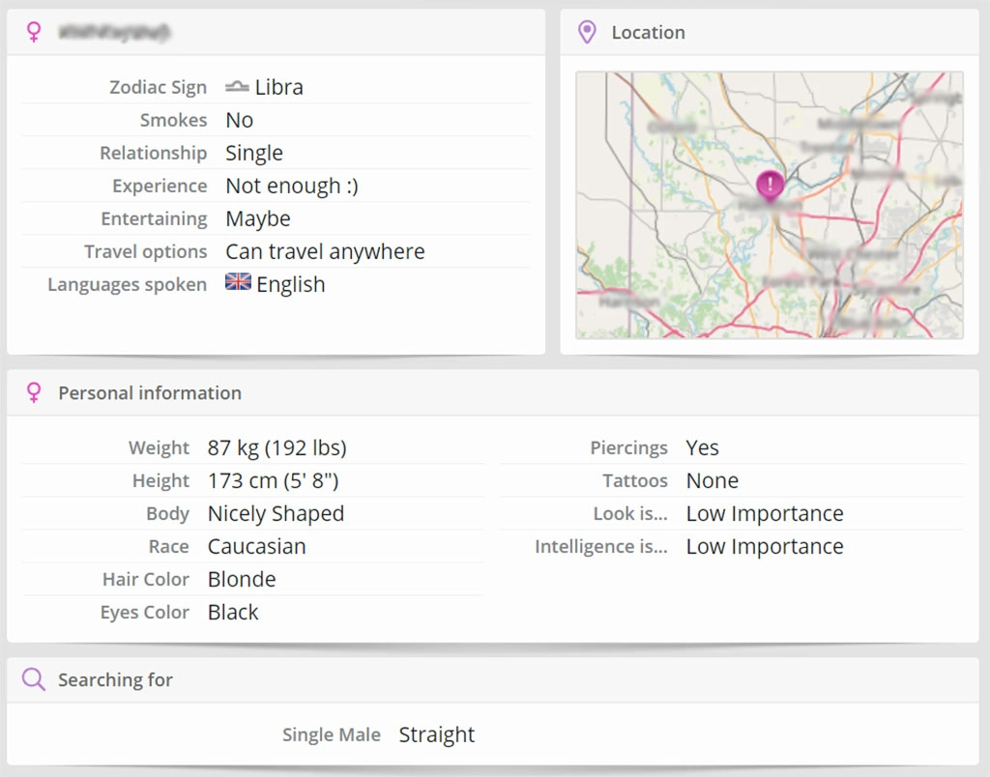Image resolution: width=990 pixels, height=777 pixels.
Task: Click the "Single Male" label
Action: pyautogui.click(x=331, y=735)
